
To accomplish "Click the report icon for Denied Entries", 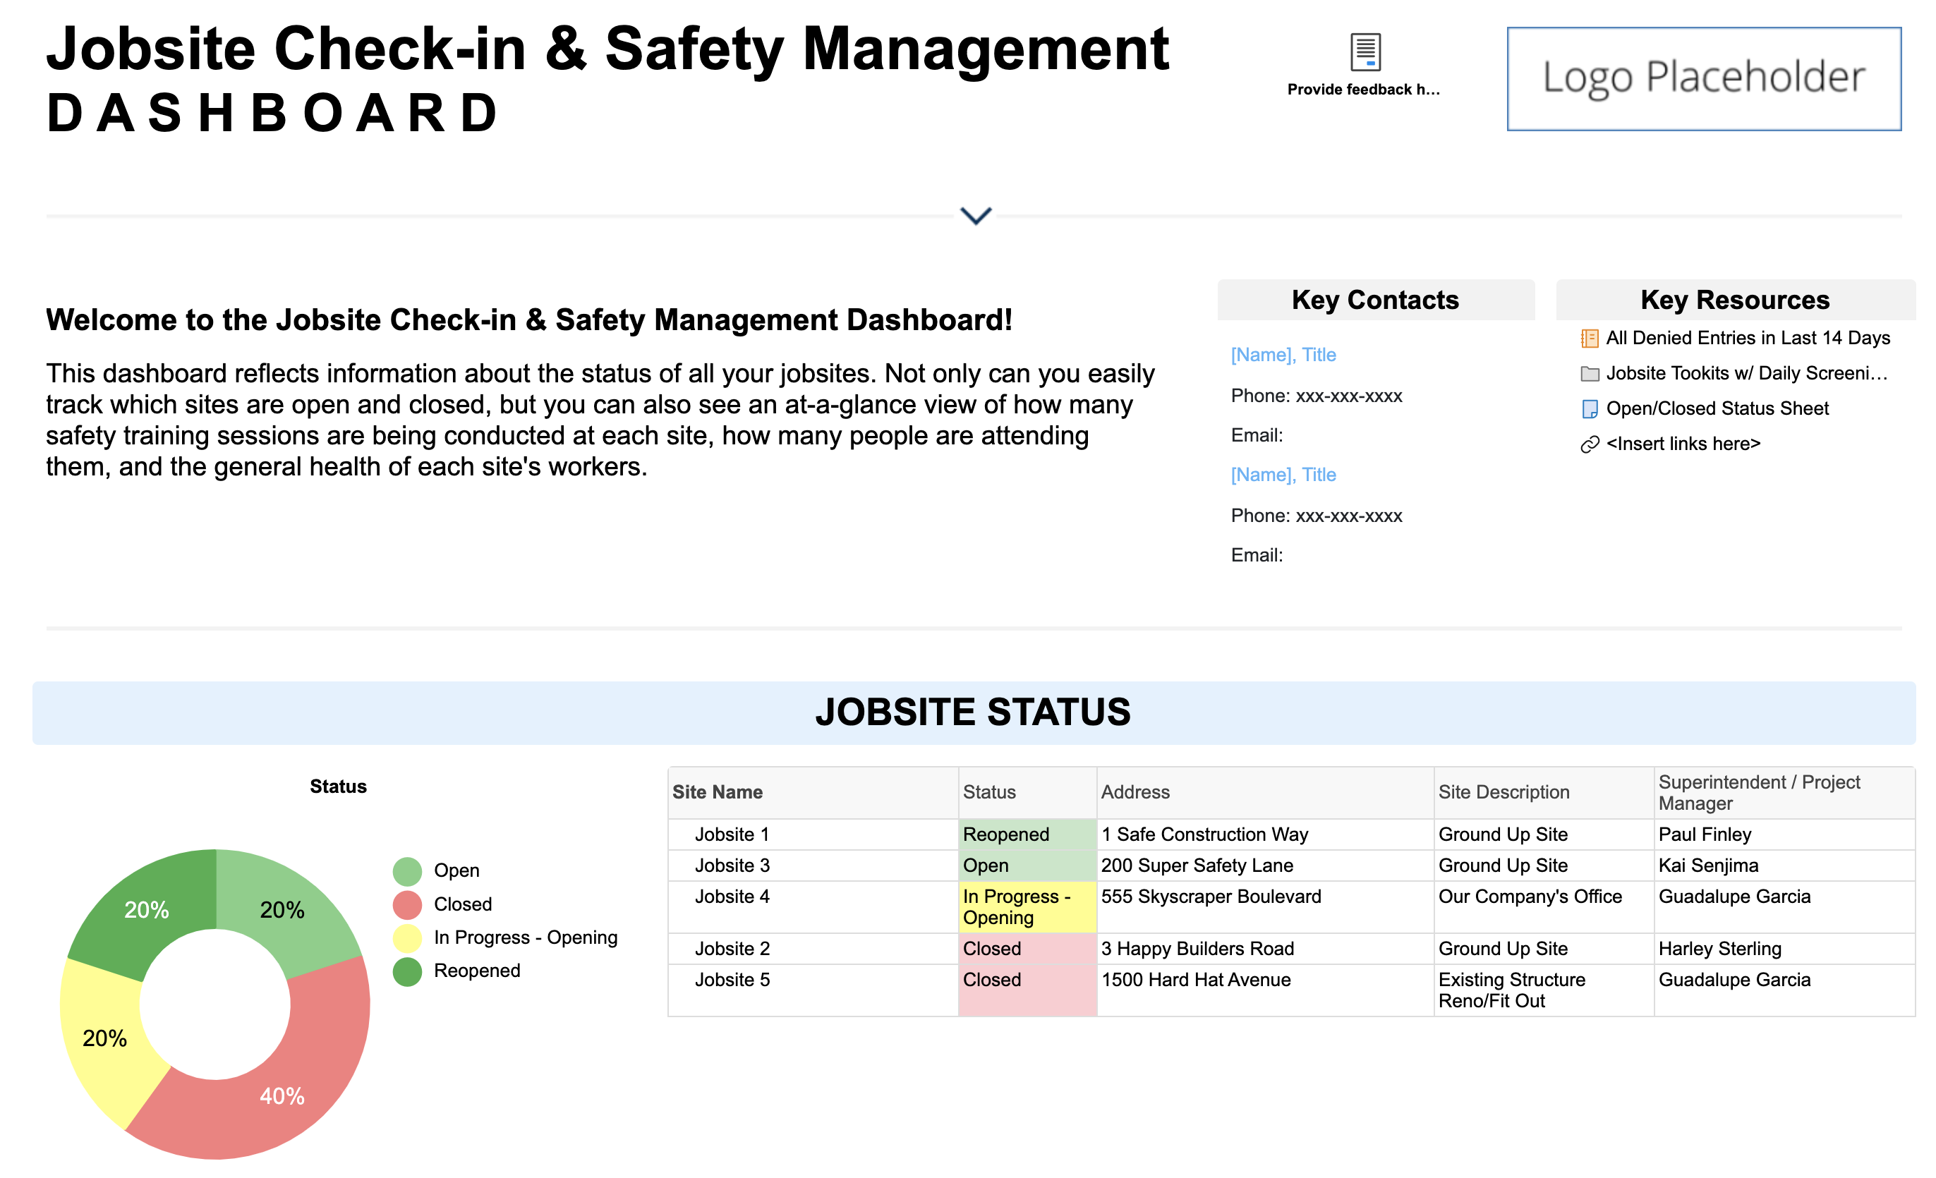I will pyautogui.click(x=1589, y=339).
